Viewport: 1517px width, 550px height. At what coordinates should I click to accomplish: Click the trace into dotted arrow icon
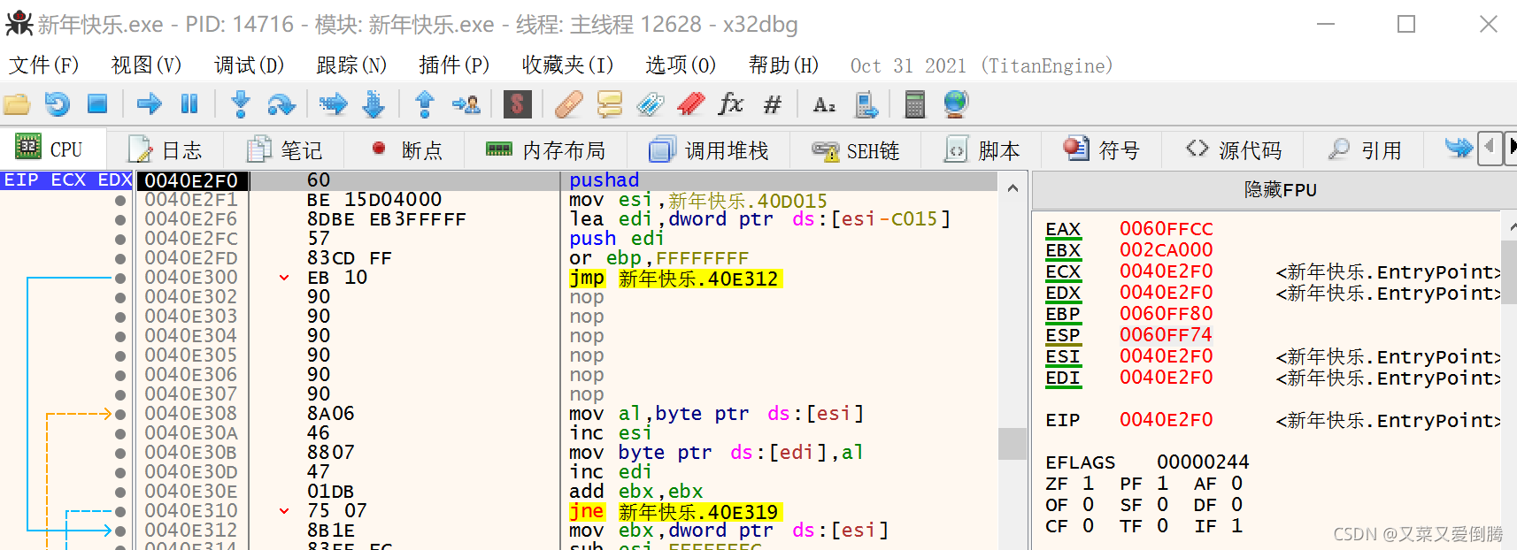[x=333, y=104]
